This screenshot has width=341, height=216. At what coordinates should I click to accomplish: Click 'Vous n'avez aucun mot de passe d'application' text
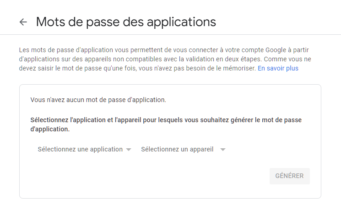[x=98, y=99]
